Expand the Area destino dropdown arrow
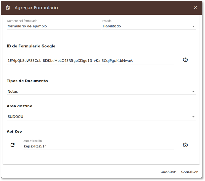The width and height of the screenshot is (205, 181). click(193, 117)
